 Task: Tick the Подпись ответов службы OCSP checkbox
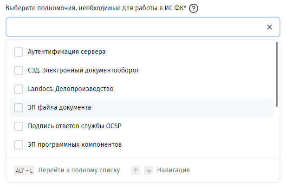point(19,126)
